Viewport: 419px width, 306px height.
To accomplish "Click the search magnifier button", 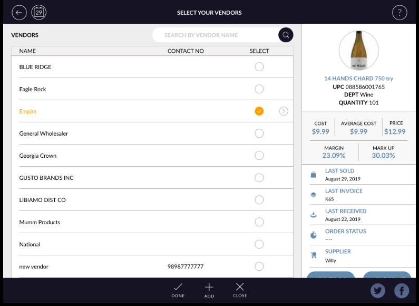I will 286,35.
